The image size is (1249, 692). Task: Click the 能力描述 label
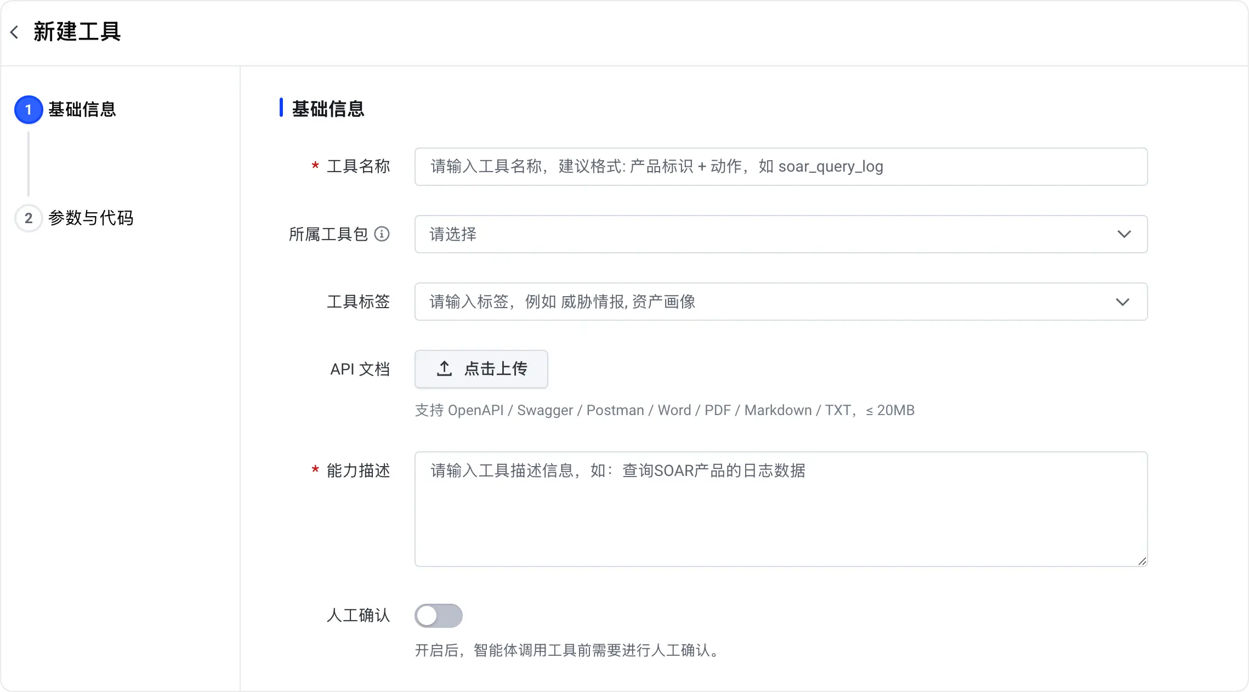pos(359,470)
